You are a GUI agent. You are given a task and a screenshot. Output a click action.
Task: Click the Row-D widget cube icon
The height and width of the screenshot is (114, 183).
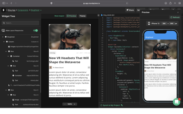pyautogui.click(x=11, y=66)
